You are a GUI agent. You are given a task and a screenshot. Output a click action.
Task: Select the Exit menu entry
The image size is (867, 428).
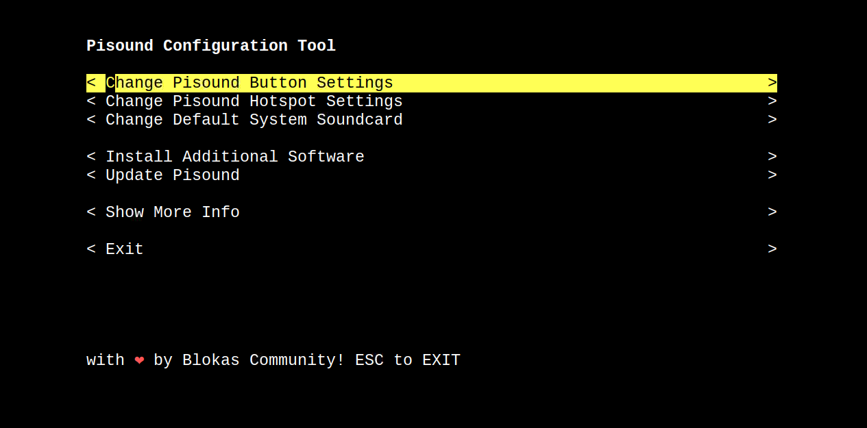point(432,249)
